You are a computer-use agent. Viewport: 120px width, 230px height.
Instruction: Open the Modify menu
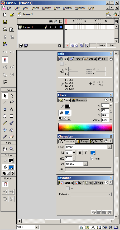pyautogui.click(x=46, y=8)
